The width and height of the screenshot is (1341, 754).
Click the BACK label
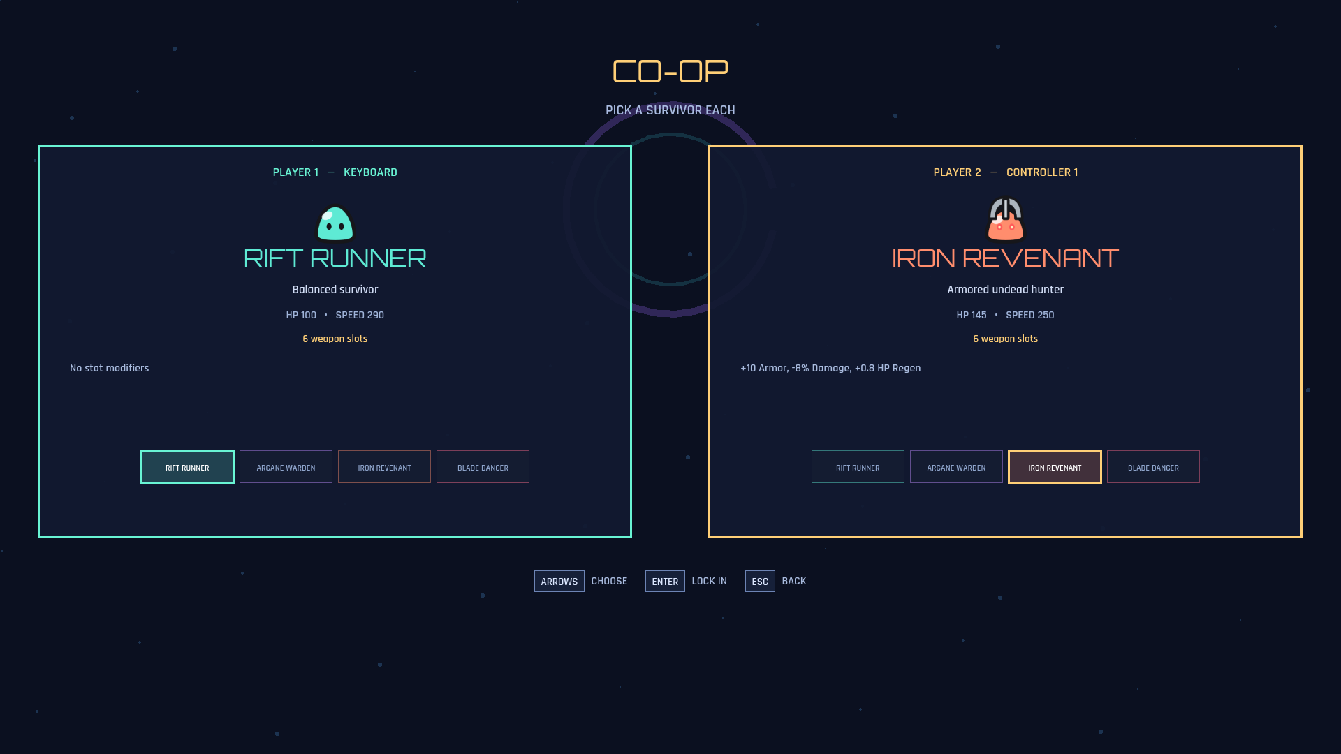tap(794, 581)
